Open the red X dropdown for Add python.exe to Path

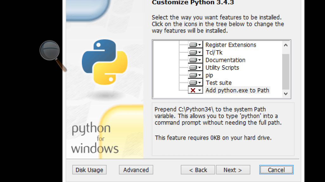(x=195, y=90)
